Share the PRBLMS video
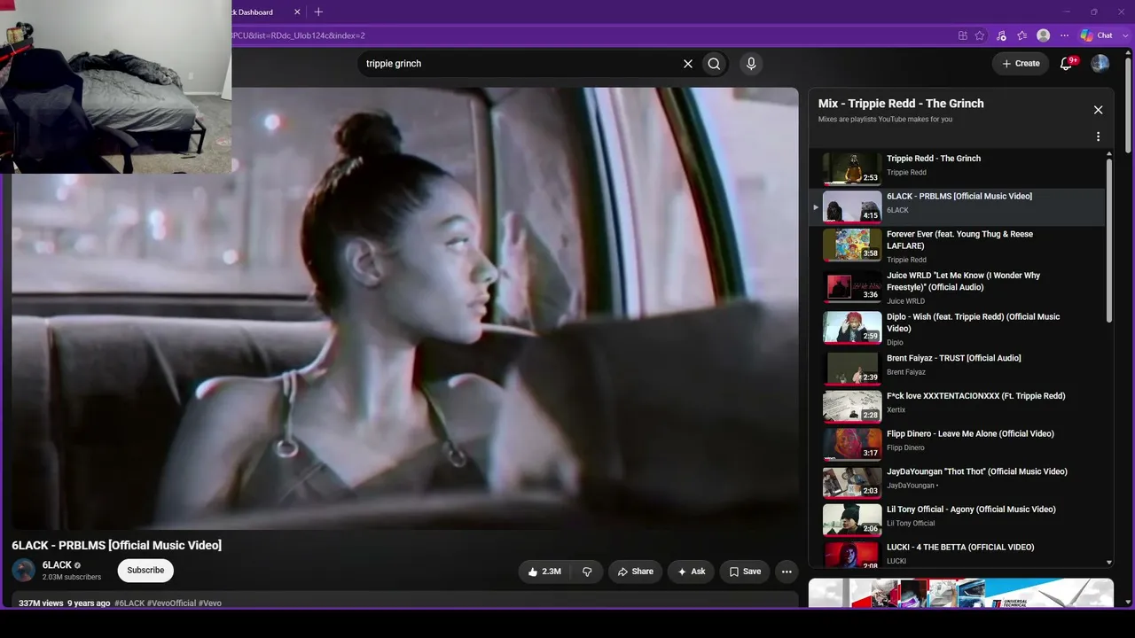 pyautogui.click(x=635, y=572)
